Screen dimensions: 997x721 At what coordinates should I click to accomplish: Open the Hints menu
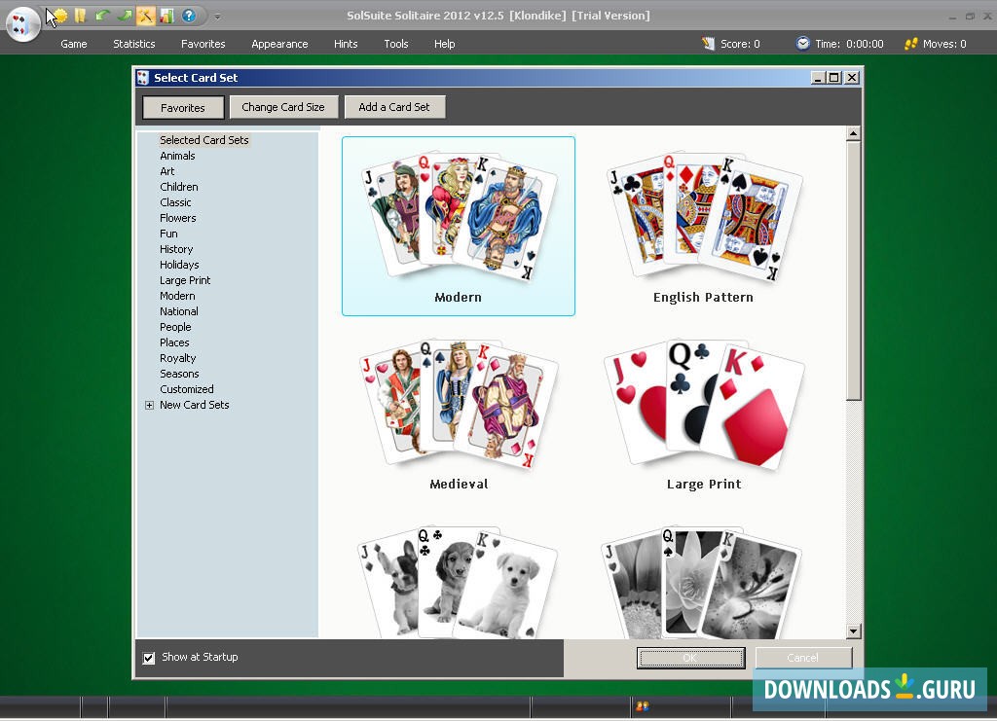coord(346,44)
